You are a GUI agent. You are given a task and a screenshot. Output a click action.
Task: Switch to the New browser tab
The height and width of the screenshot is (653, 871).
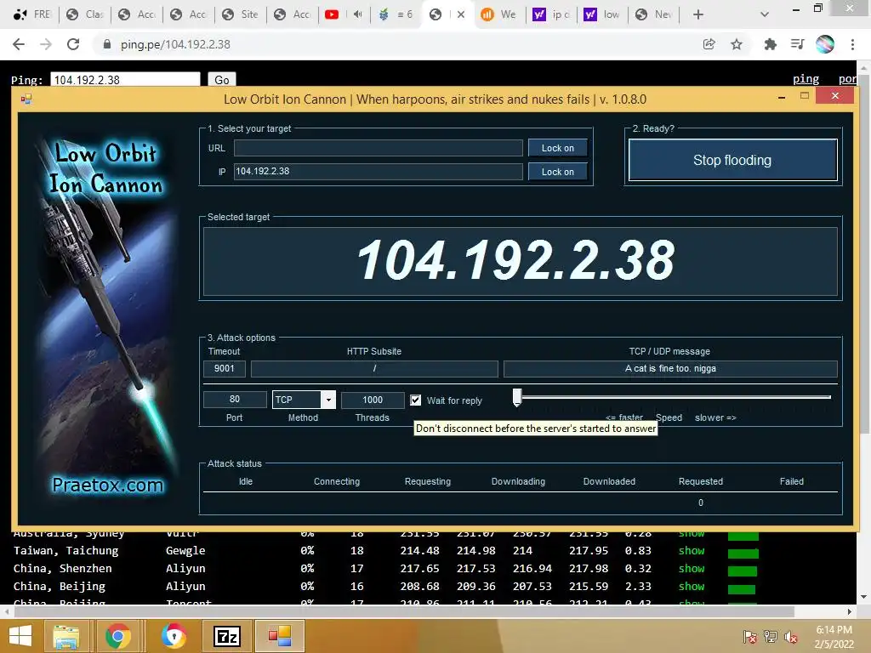tap(654, 14)
